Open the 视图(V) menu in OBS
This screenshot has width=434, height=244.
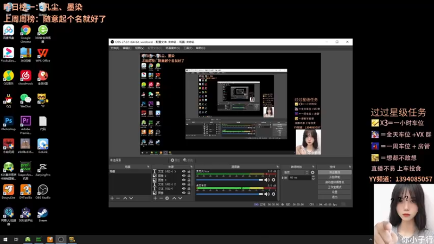(139, 48)
